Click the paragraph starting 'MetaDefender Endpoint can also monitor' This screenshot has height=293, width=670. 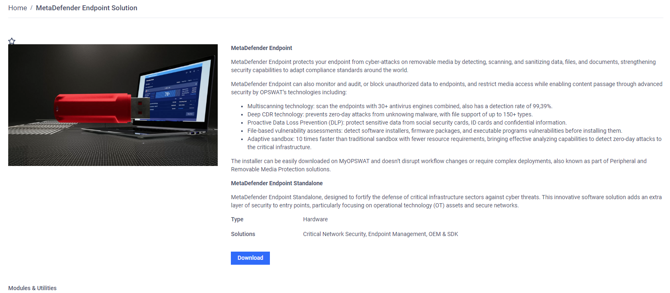tap(447, 88)
